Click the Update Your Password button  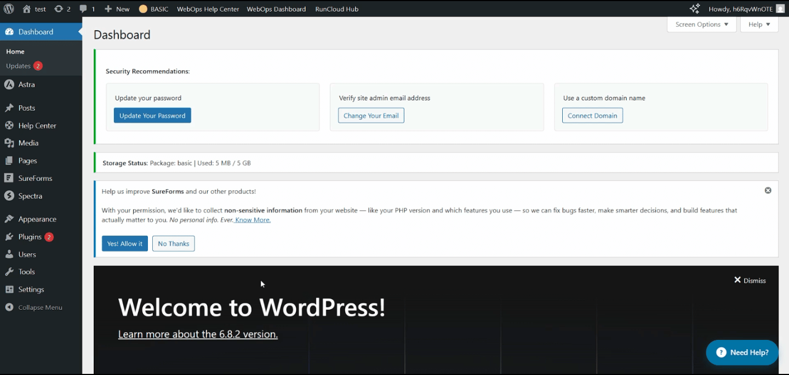pos(152,116)
